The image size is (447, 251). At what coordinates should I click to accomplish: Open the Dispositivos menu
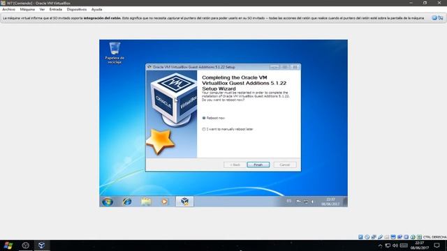click(77, 9)
